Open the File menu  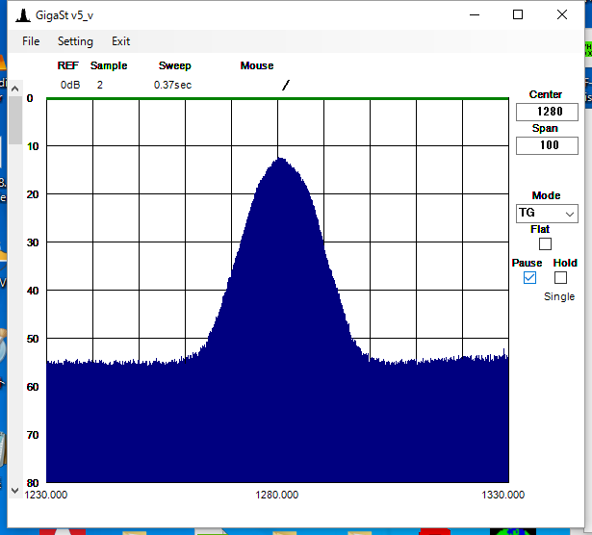(31, 41)
